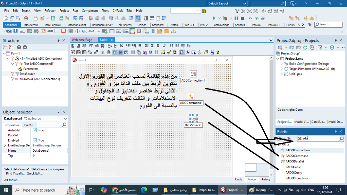The height and width of the screenshot is (195, 347).
Task: Click the Windows taskbar search box
Action: click(48, 190)
